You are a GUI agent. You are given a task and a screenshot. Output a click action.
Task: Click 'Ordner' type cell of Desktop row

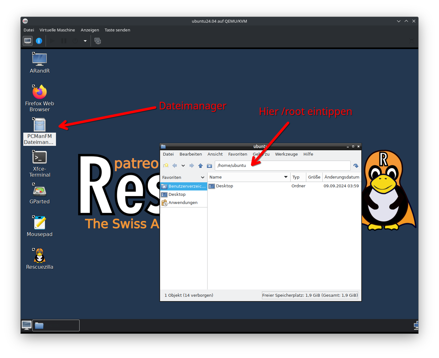tap(298, 186)
